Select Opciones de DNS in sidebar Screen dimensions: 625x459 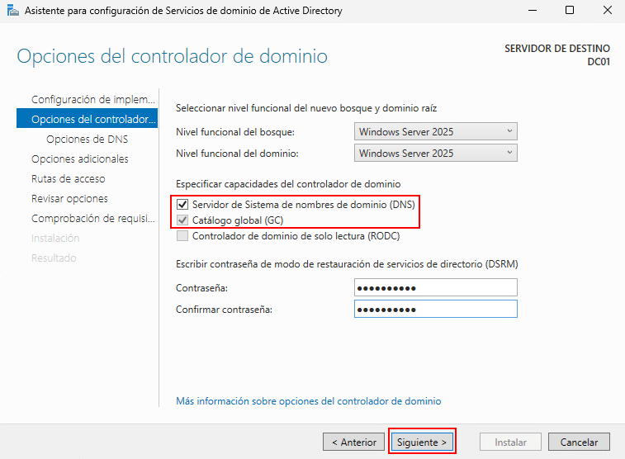(x=87, y=140)
